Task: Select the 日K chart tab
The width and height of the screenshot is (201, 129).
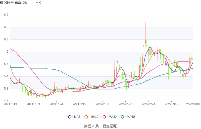Action: 38,3
